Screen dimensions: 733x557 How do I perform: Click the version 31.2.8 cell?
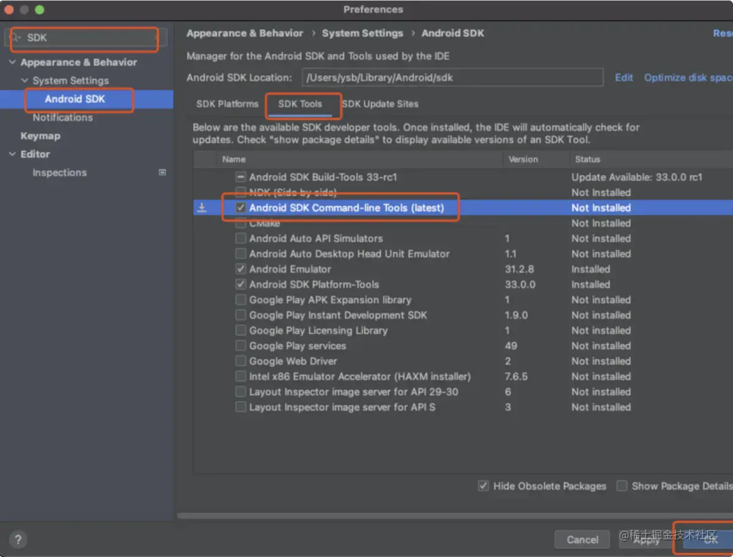click(519, 269)
